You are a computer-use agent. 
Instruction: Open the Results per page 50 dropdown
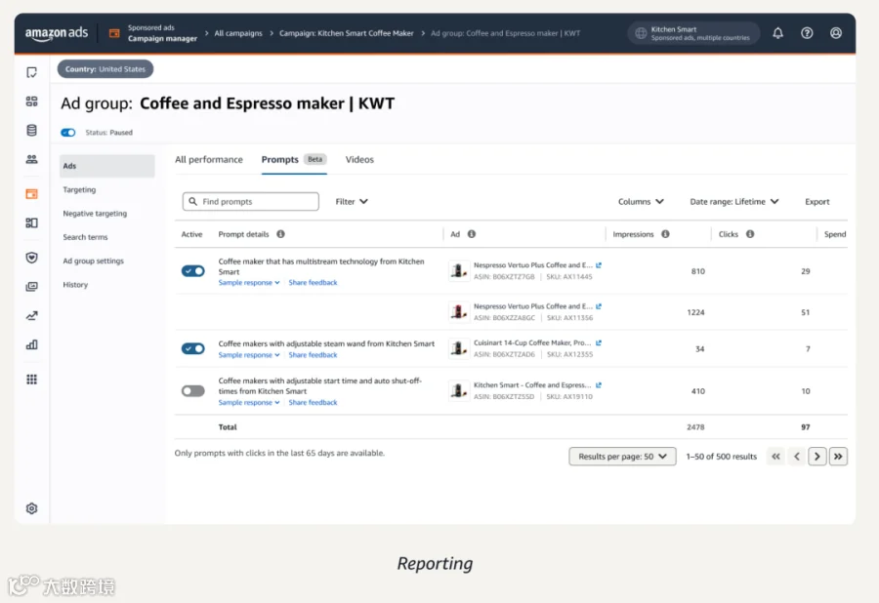tap(622, 457)
